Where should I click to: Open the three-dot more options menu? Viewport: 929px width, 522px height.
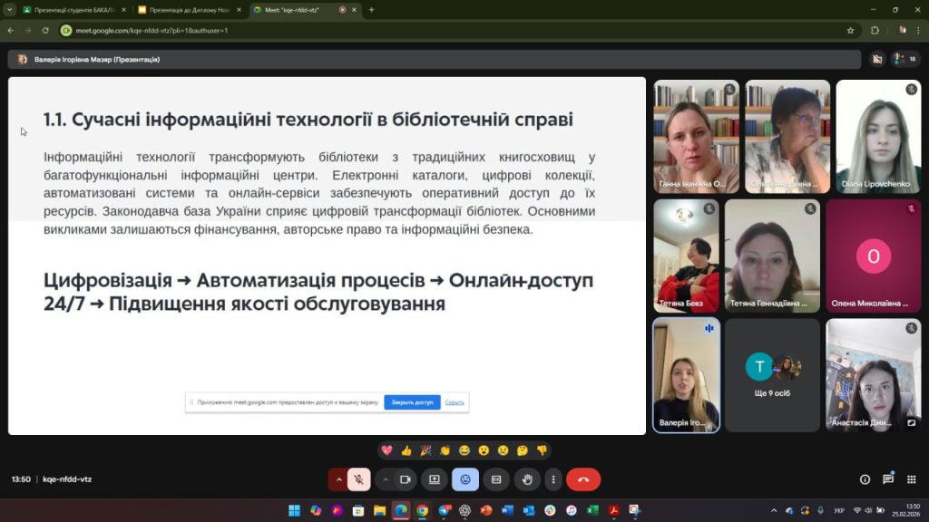[x=553, y=479]
